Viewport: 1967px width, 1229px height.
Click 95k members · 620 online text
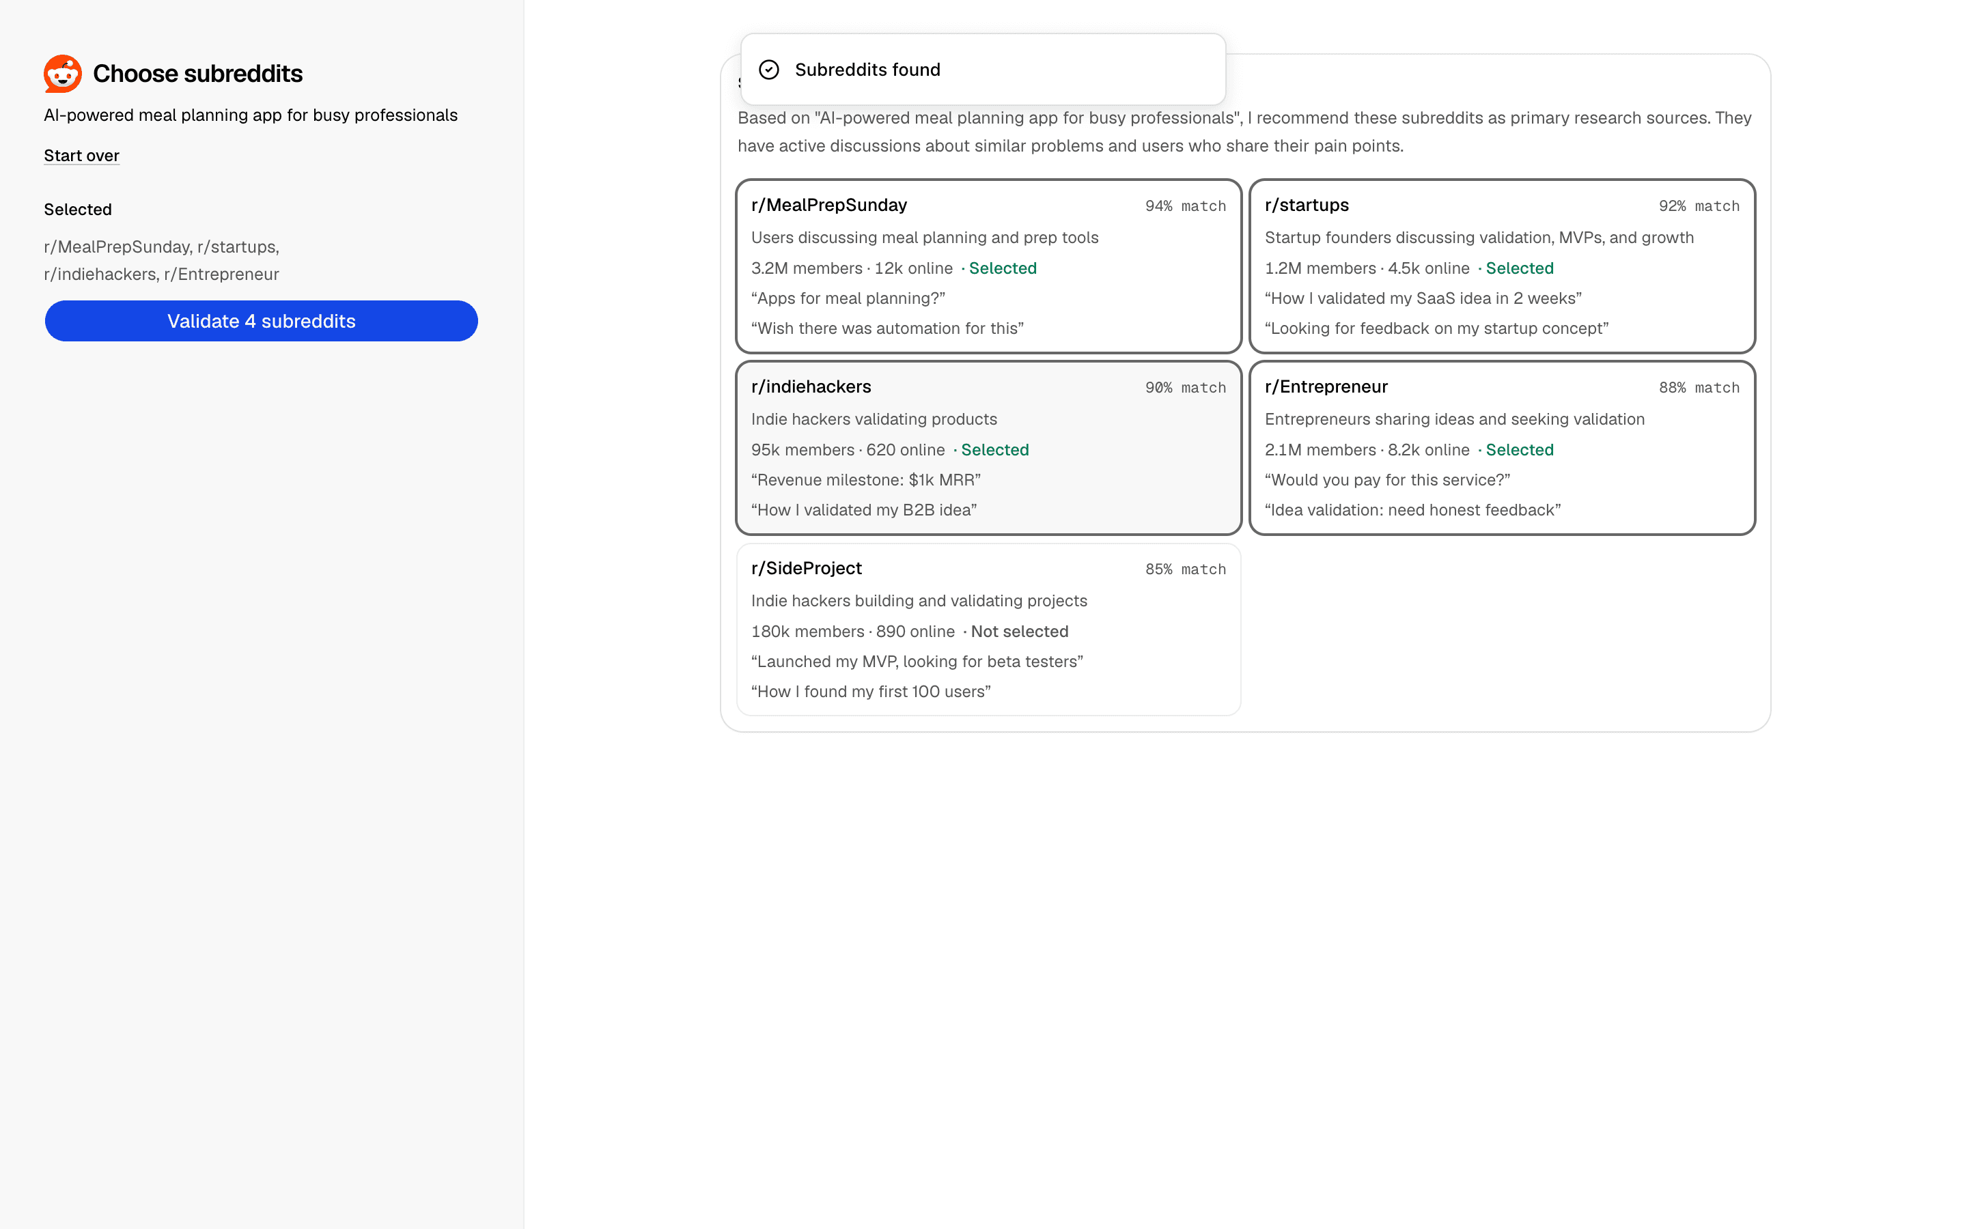tap(848, 451)
